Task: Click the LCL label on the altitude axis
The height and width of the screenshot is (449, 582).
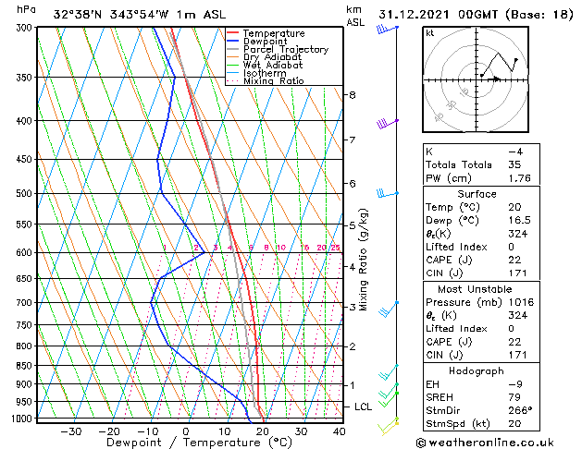Action: 365,407
